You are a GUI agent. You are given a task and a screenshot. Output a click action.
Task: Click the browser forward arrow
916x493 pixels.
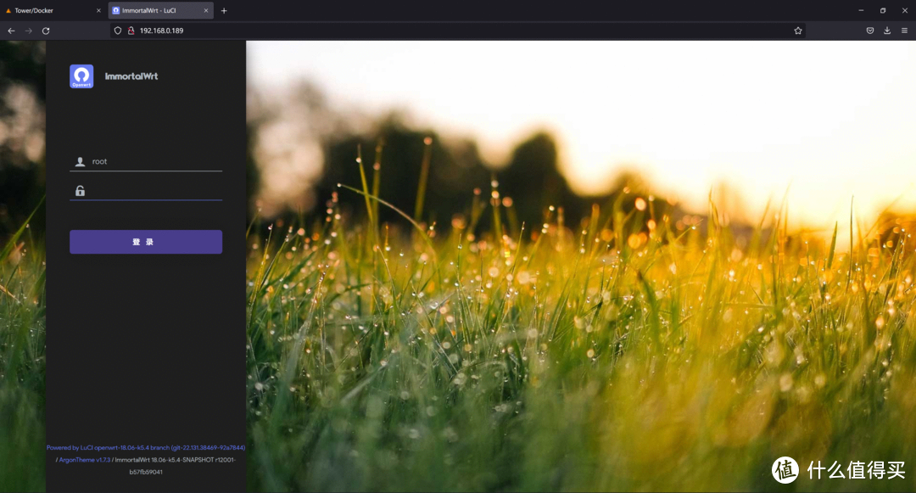point(29,31)
